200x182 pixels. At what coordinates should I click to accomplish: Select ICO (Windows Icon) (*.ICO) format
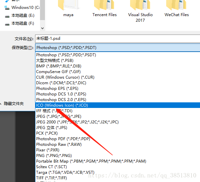[x=118, y=105]
